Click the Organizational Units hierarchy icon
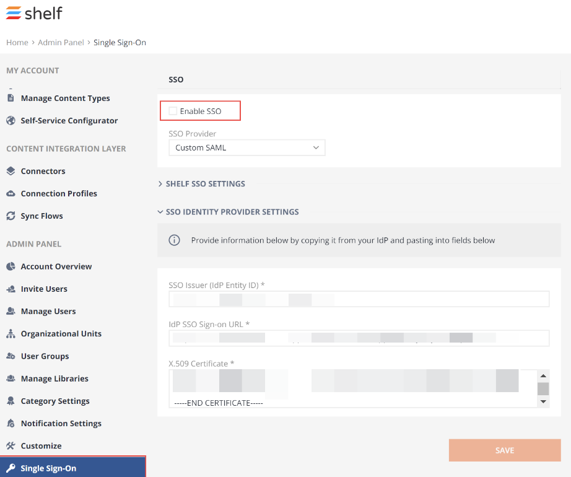This screenshot has height=477, width=571. coord(11,333)
